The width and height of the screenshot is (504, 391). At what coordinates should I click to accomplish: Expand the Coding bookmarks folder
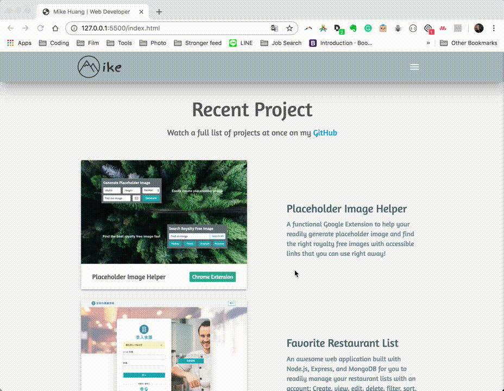[54, 43]
